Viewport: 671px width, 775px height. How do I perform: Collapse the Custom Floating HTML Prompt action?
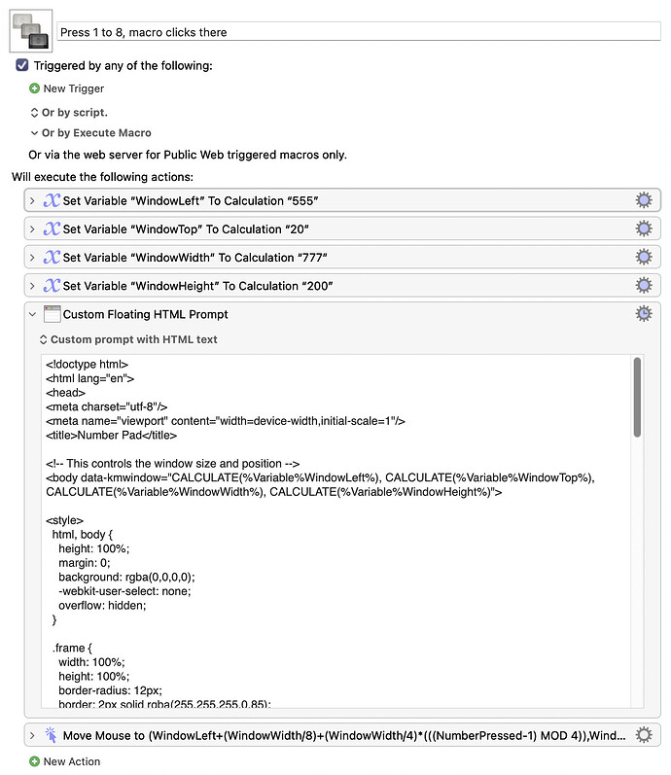click(32, 314)
